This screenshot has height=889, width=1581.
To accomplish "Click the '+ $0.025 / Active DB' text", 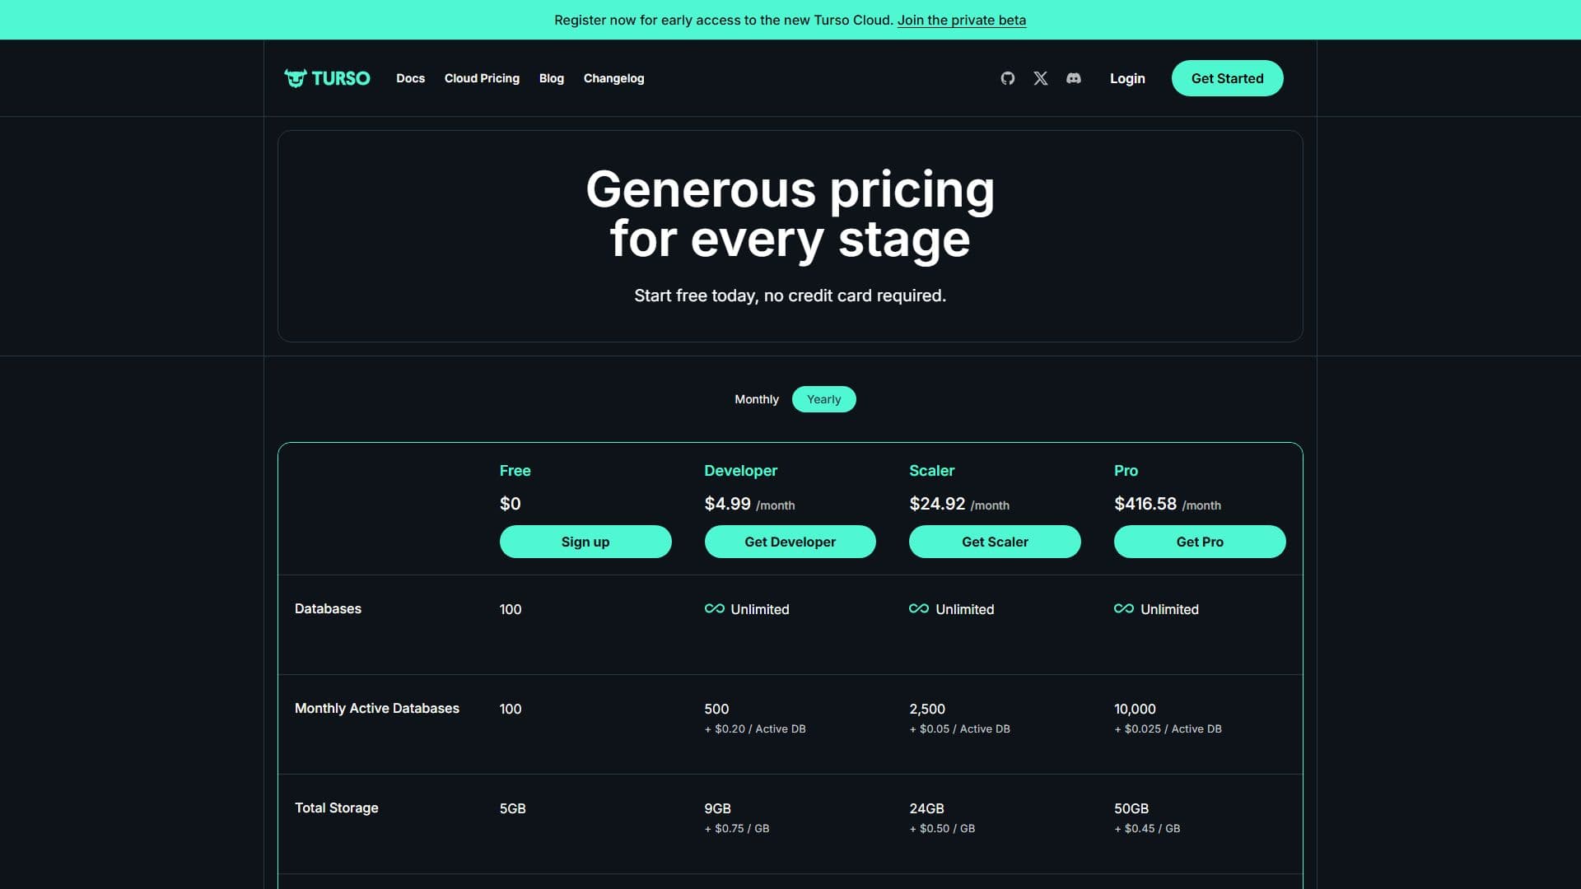I will (x=1168, y=729).
